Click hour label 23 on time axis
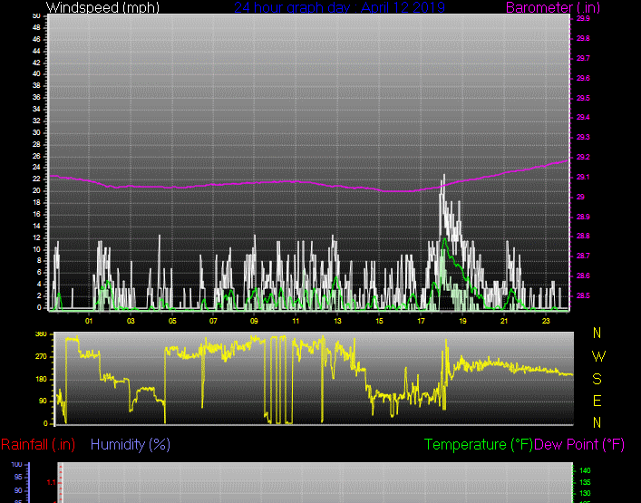Viewport: 641px width, 503px height. [546, 321]
